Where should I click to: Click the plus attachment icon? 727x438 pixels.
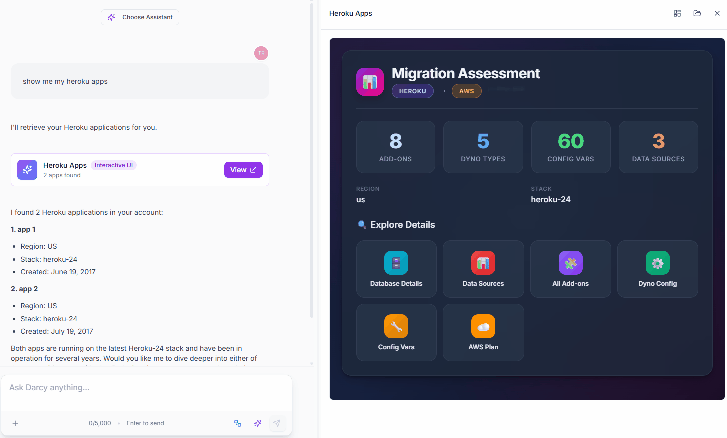15,423
